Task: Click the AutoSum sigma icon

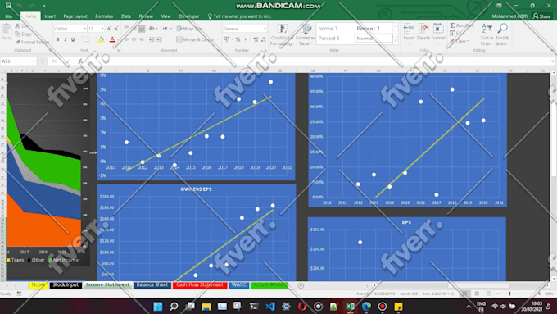Action: tap(452, 25)
